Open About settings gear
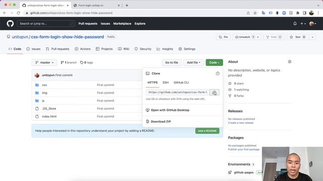323x181 pixels. (x=290, y=61)
